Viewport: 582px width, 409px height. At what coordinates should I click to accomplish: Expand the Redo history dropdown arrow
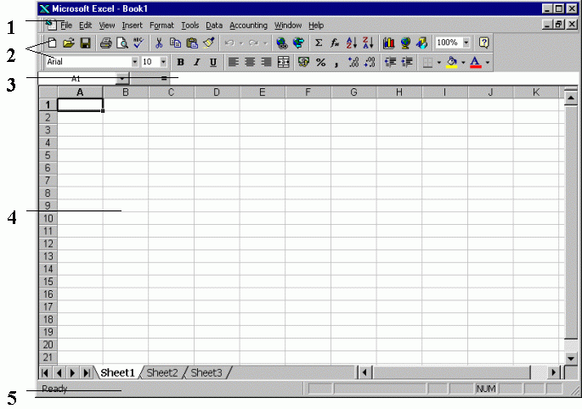click(x=265, y=43)
